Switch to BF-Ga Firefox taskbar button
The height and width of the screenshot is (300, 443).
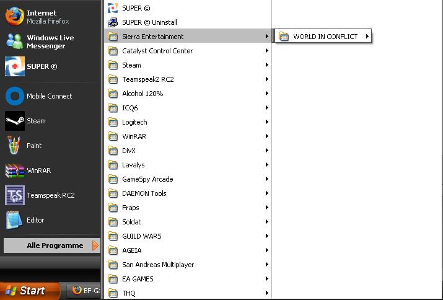point(84,290)
